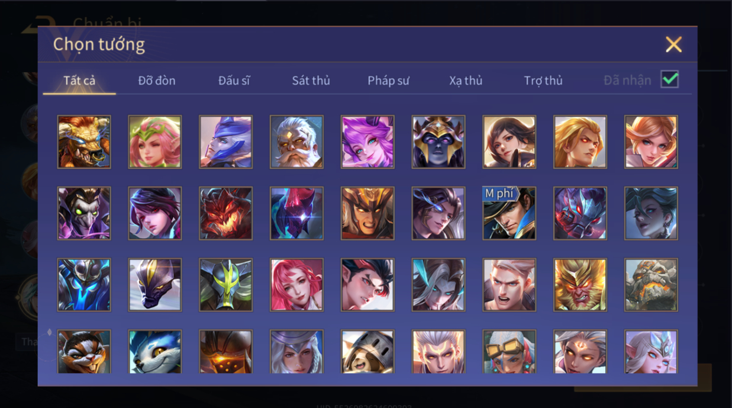Image resolution: width=732 pixels, height=408 pixels.
Task: Select the hero tagged 'M phí'
Action: 510,213
